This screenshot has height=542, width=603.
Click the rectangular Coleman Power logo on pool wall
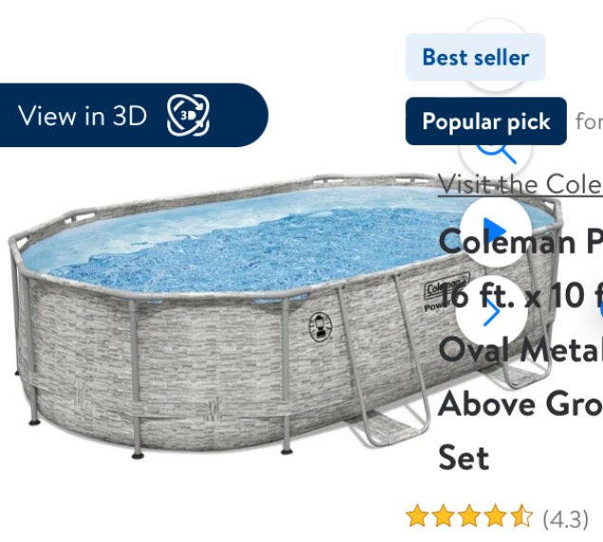tap(447, 290)
